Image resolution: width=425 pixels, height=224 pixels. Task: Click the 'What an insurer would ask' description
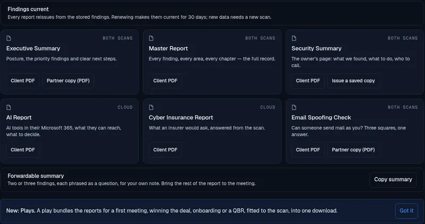click(207, 128)
